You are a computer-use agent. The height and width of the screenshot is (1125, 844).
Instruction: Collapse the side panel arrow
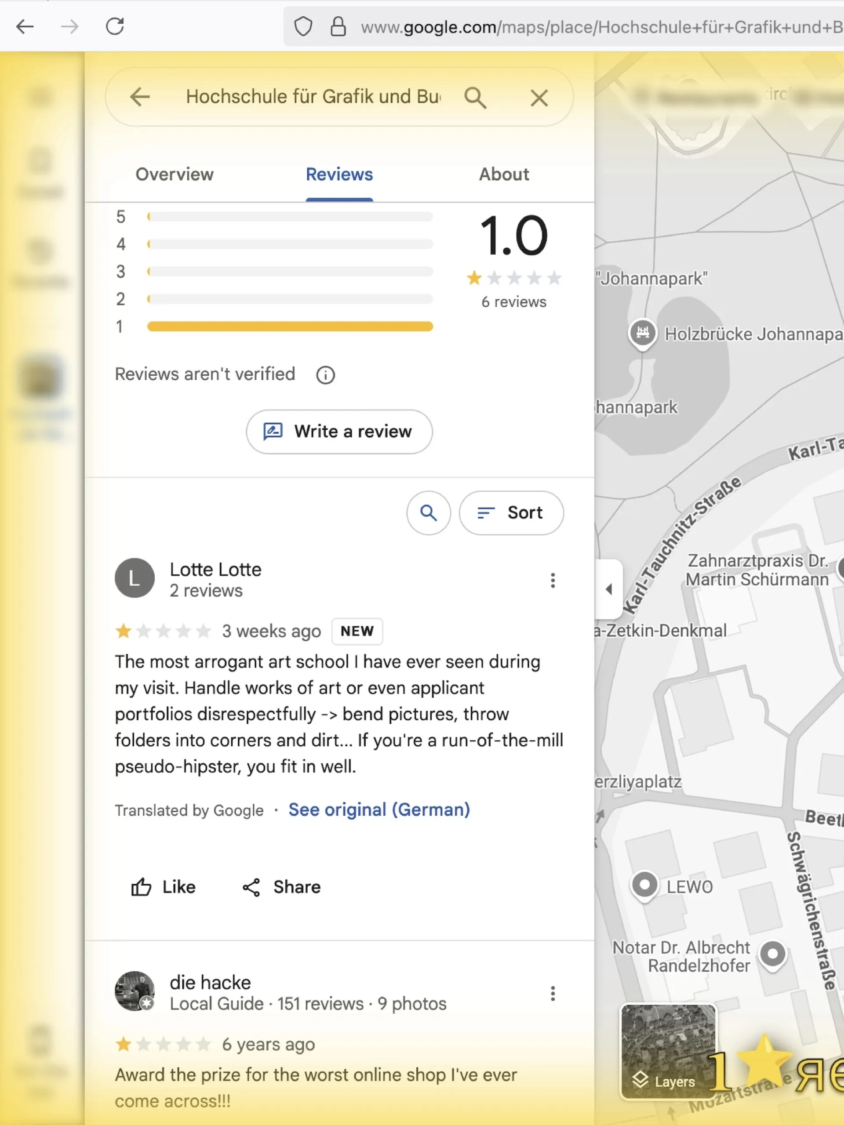pos(608,589)
